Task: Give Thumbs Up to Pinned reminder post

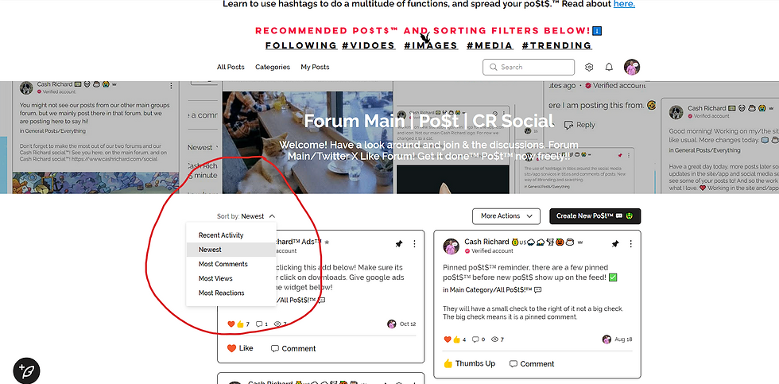Action: pos(470,363)
